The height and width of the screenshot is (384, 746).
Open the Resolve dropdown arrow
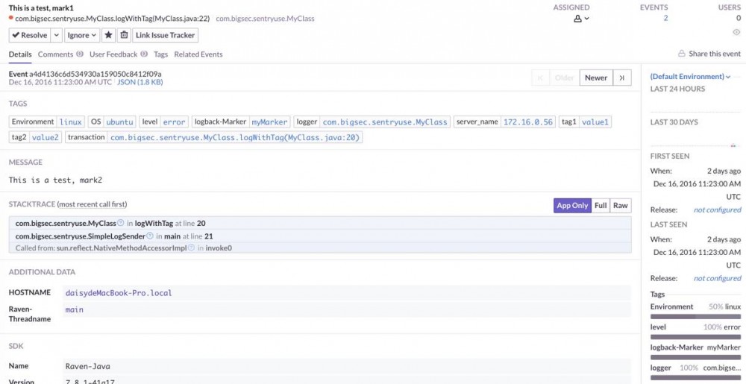(x=56, y=35)
